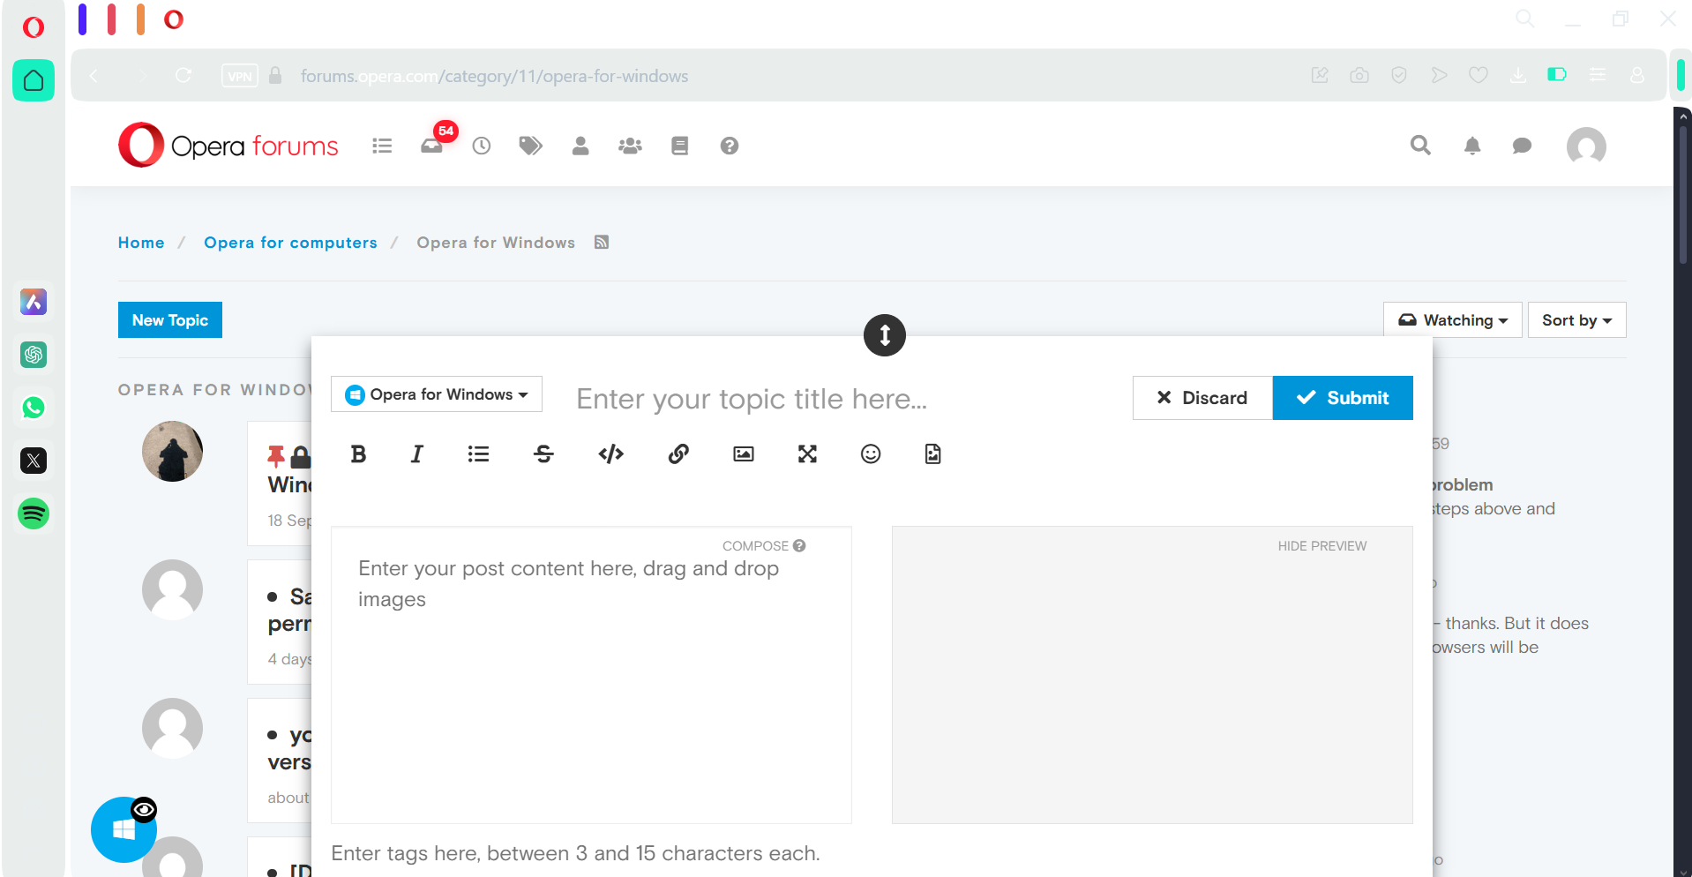Toggle the VPN badge in address bar
The width and height of the screenshot is (1692, 877).
(x=240, y=76)
